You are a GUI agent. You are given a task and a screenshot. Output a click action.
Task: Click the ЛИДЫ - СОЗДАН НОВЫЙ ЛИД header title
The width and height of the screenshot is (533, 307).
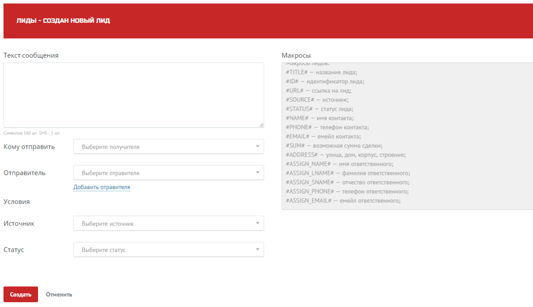click(63, 21)
